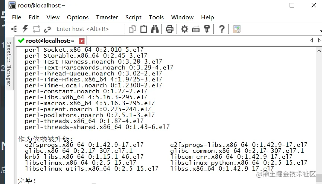Open the Script menu
Image resolution: width=322 pixels, height=184 pixels.
tap(133, 17)
